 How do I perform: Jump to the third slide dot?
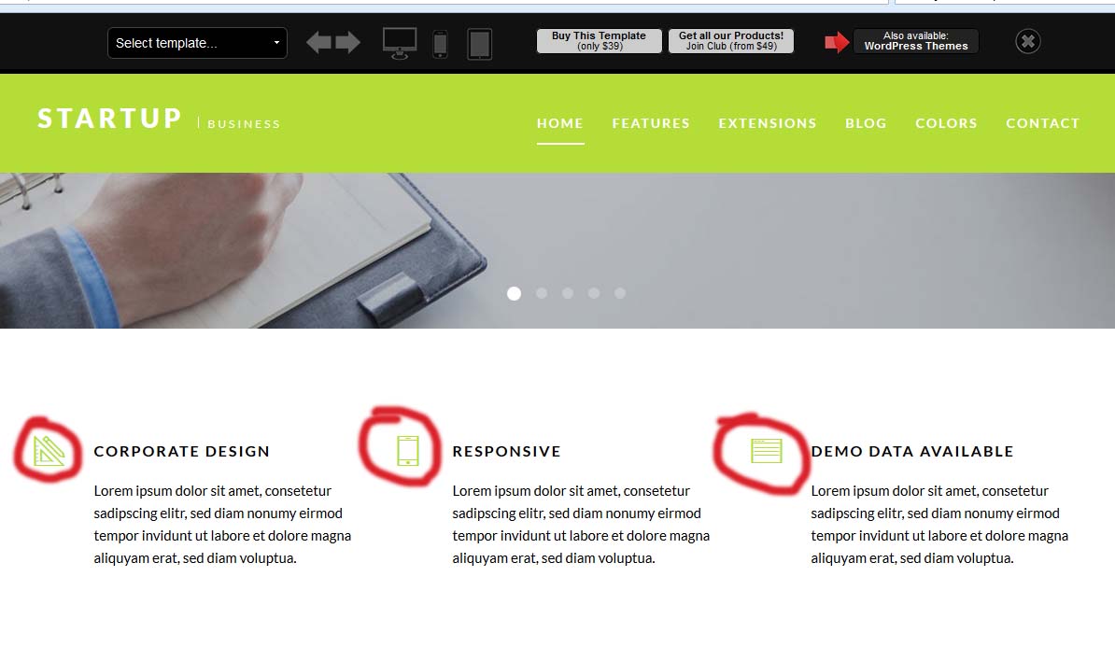[568, 293]
